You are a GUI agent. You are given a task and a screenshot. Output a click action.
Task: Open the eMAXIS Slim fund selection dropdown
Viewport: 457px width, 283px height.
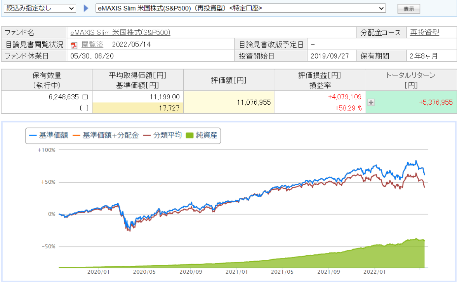point(240,8)
